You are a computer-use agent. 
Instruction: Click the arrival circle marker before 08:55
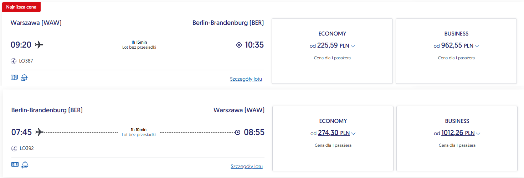[x=238, y=132]
